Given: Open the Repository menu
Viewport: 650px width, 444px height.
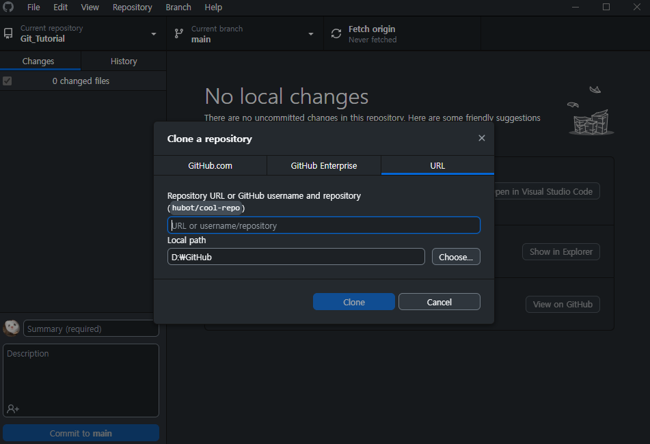Looking at the screenshot, I should click(132, 7).
